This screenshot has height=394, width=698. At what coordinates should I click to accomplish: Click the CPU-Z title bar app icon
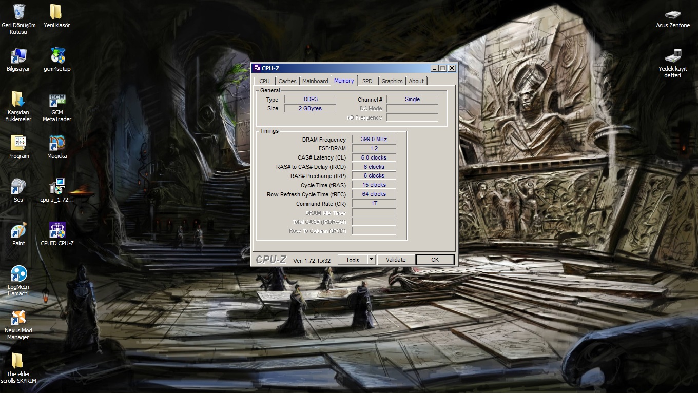click(257, 68)
